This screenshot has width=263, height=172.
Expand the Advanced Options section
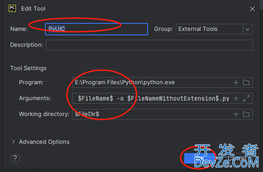[x=13, y=142]
